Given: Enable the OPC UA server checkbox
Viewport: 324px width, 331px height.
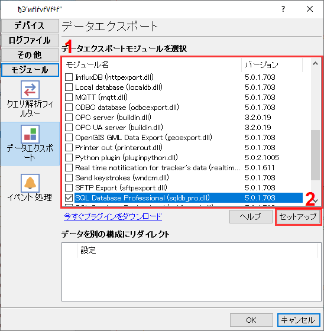Looking at the screenshot, I should [x=69, y=128].
